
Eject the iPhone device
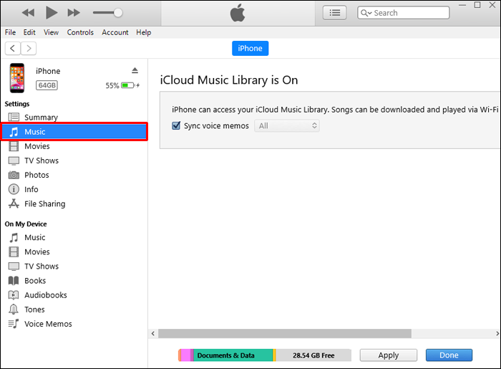pyautogui.click(x=135, y=70)
